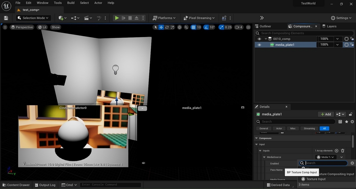
Task: Delete all Inputs array elements
Action: [343, 151]
